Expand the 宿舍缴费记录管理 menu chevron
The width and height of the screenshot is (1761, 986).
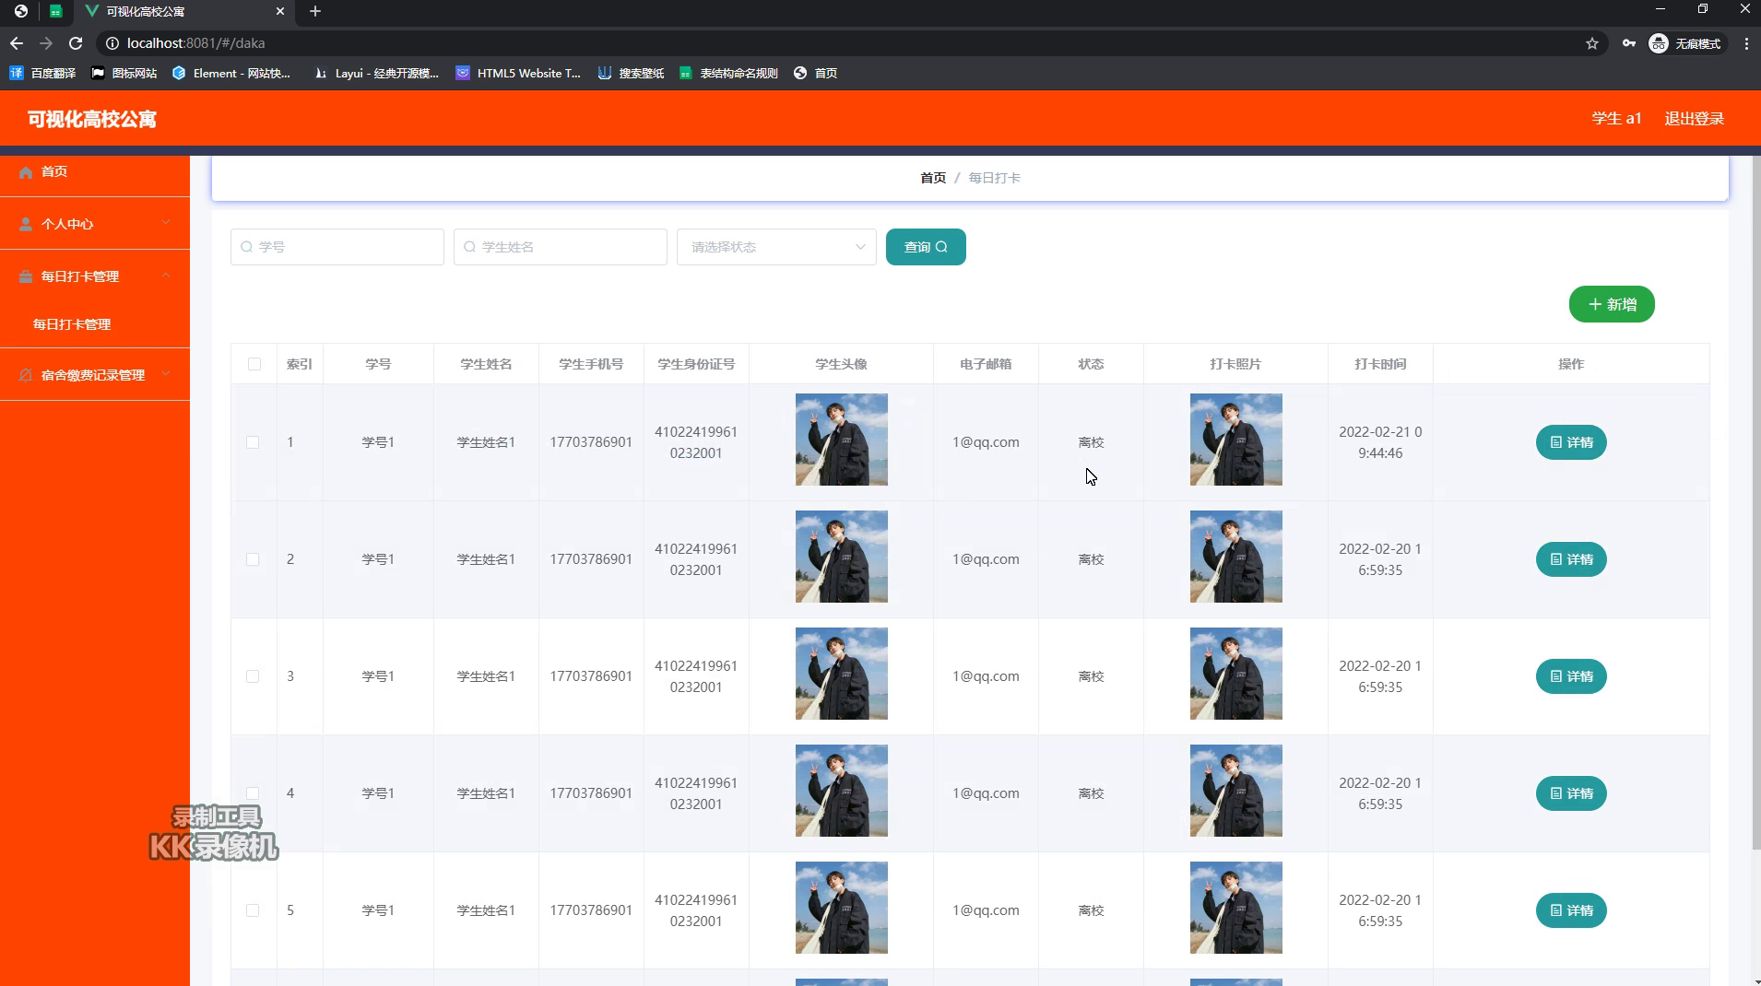point(166,373)
